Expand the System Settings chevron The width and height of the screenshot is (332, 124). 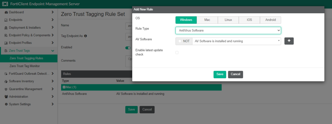pos(53,104)
